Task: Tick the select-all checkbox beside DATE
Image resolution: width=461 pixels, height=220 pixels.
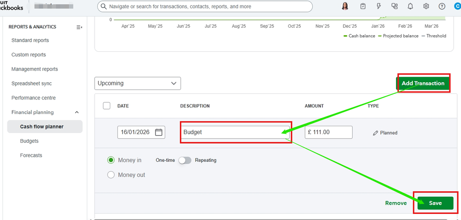Action: pos(107,106)
